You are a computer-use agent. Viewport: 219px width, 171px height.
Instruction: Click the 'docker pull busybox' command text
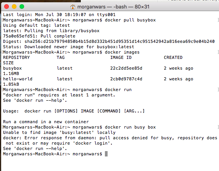click(130, 20)
